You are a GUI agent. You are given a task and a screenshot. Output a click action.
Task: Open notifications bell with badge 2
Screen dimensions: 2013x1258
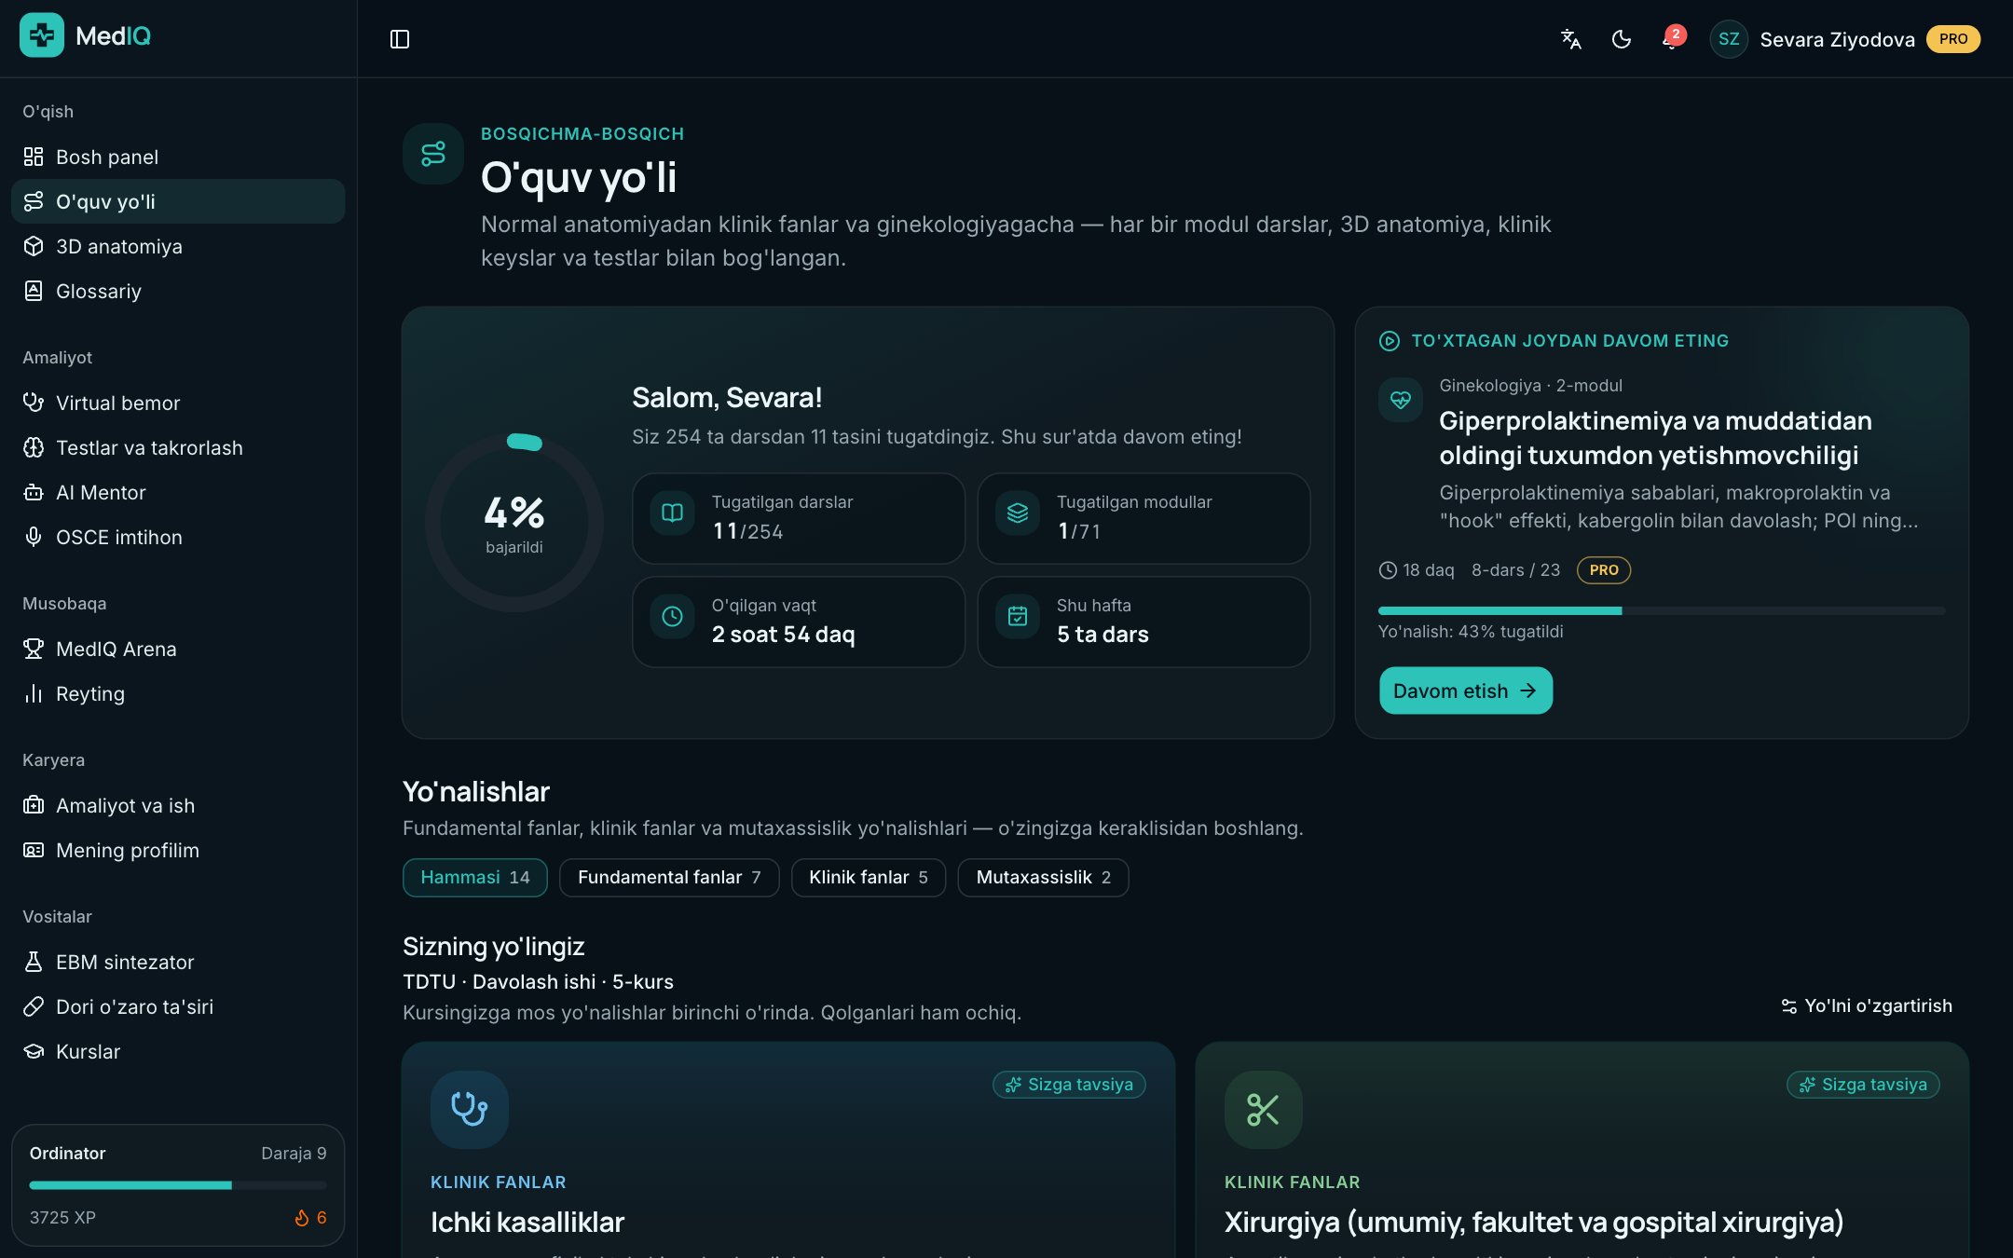pyautogui.click(x=1672, y=39)
